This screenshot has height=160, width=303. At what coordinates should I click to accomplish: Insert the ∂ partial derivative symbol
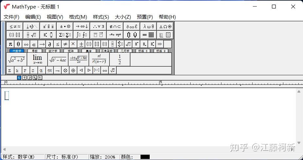point(50,44)
